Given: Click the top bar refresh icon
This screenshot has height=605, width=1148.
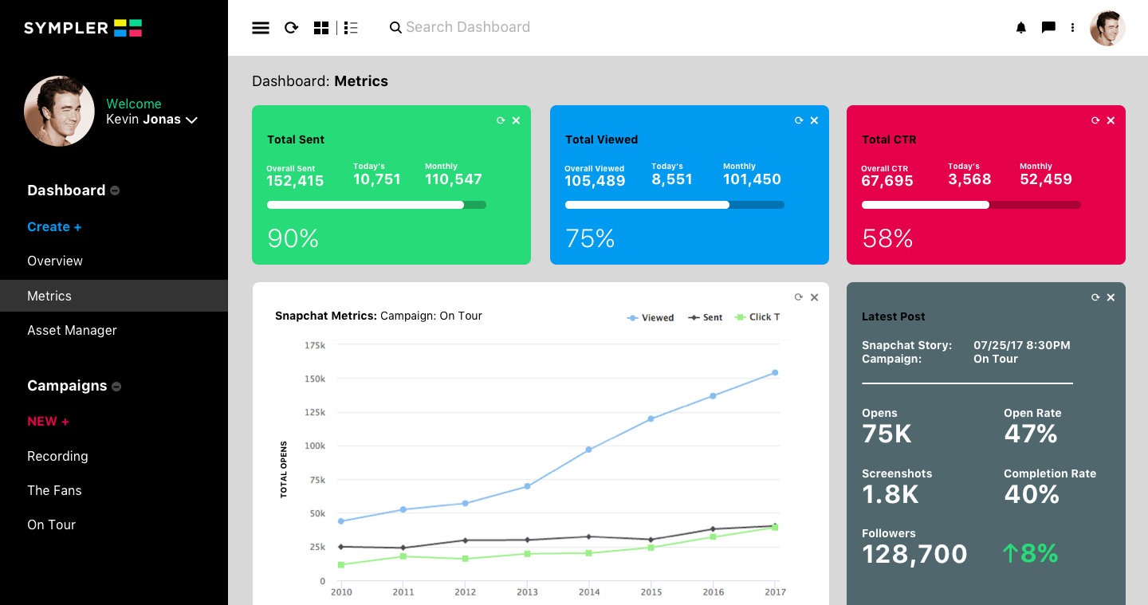Looking at the screenshot, I should tap(292, 28).
